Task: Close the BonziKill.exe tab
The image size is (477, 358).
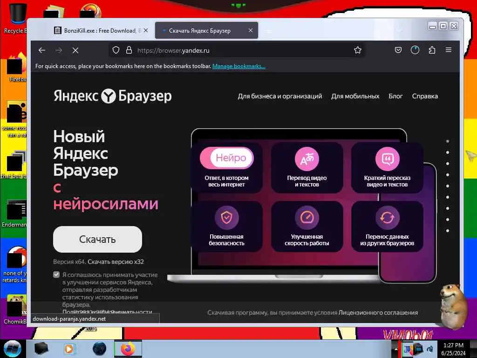Action: click(146, 30)
